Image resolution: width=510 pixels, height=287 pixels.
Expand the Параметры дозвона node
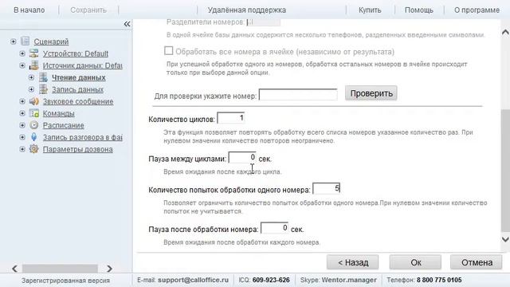tap(22, 149)
